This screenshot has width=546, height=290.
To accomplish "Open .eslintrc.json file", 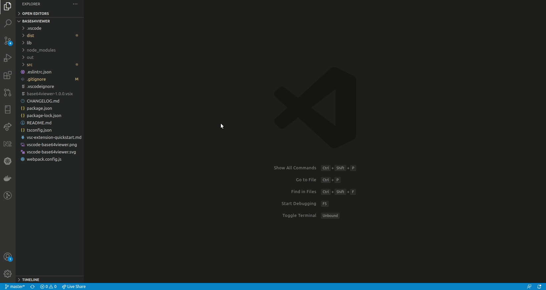I will pos(50,72).
